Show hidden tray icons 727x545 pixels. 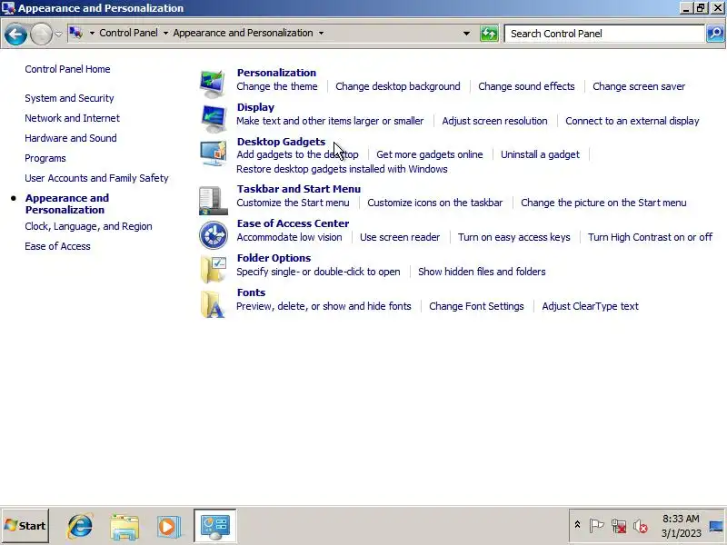pos(577,525)
